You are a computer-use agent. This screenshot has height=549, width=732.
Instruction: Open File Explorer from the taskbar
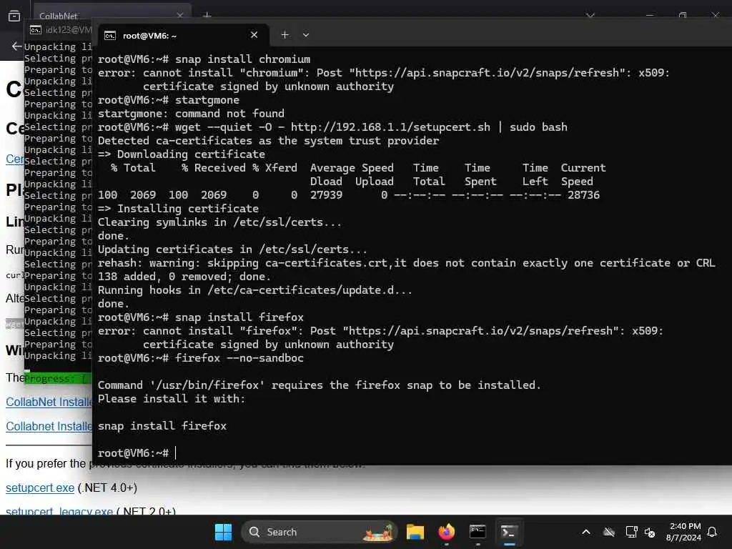pyautogui.click(x=415, y=532)
